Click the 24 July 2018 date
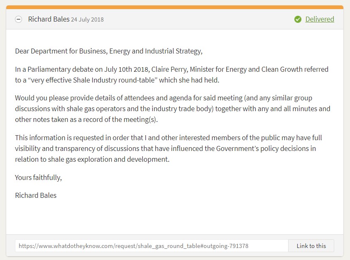 87,19
